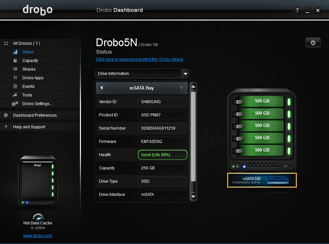
Task: Click the Drive Information combo box
Action: click(x=142, y=74)
